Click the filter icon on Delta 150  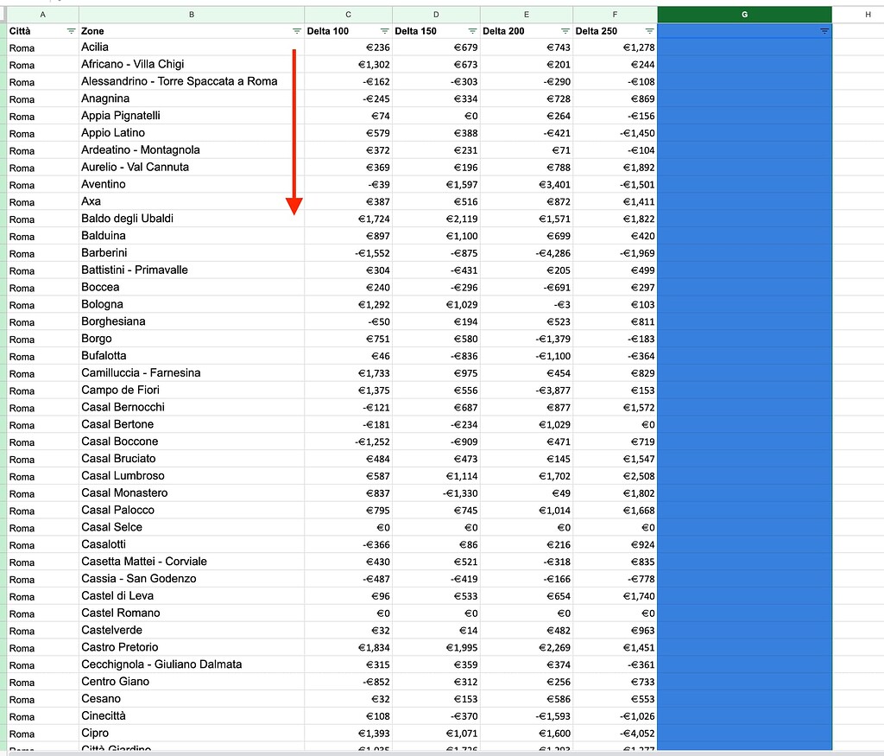(x=471, y=30)
